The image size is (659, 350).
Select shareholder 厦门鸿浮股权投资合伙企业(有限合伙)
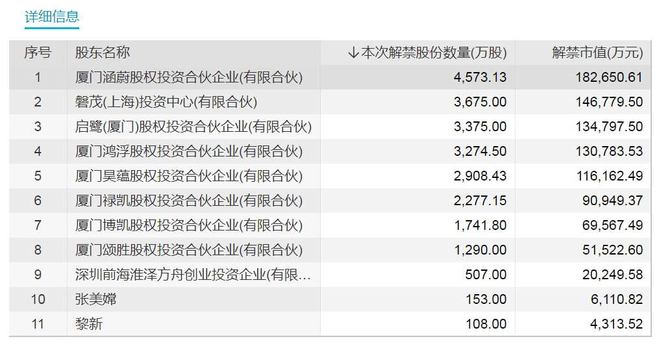(x=189, y=151)
